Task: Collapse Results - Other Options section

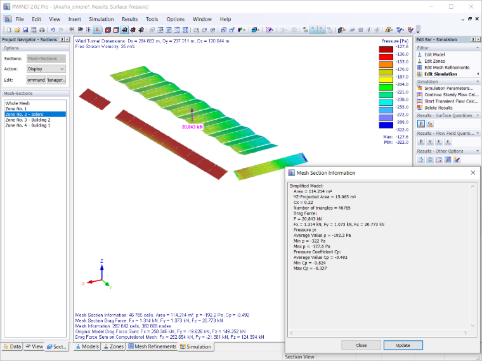Action: (478, 151)
